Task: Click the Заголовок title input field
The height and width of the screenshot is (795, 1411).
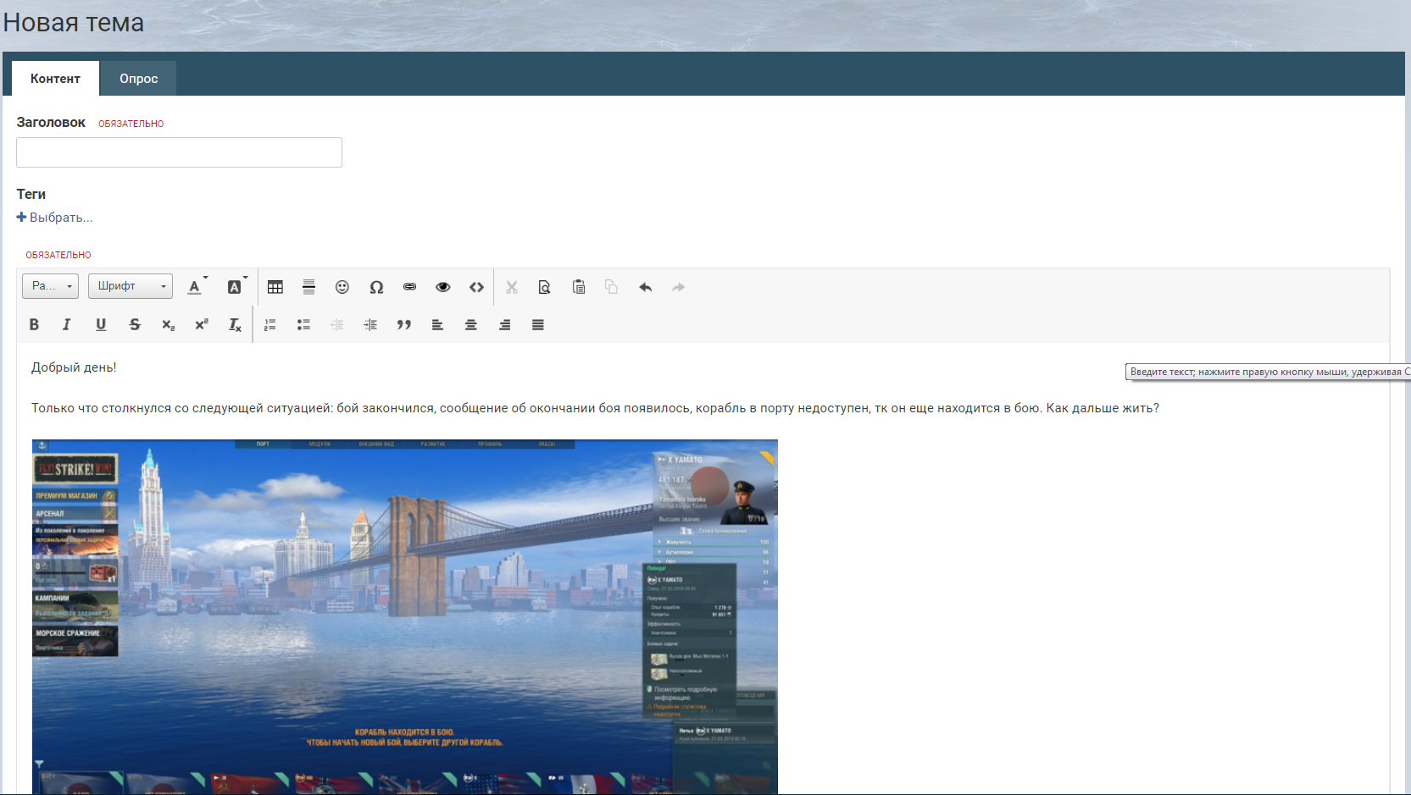Action: (x=179, y=152)
